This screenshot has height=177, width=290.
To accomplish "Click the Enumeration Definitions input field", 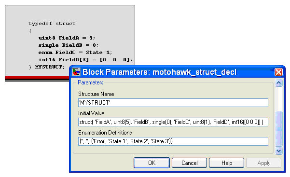I will tap(173, 141).
